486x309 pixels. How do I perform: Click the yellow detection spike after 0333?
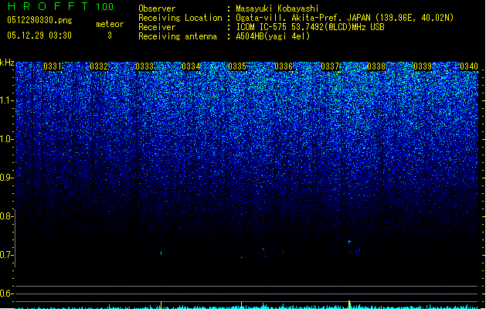click(x=161, y=305)
